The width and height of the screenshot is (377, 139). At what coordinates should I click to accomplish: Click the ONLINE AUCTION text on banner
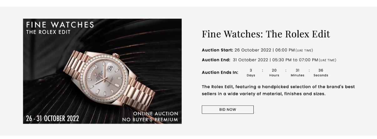155,114
